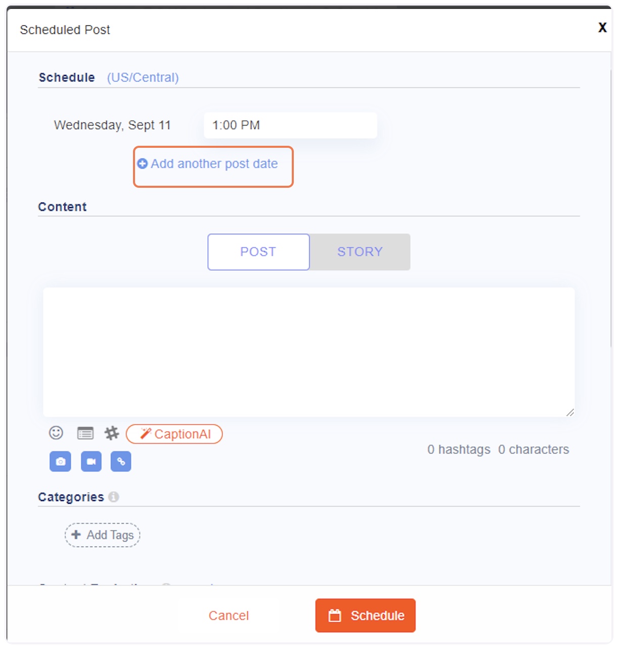Click Add Tags under Categories
The image size is (621, 655).
coord(103,535)
